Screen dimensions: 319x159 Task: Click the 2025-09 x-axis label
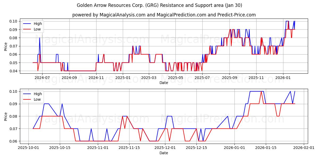[229, 78]
